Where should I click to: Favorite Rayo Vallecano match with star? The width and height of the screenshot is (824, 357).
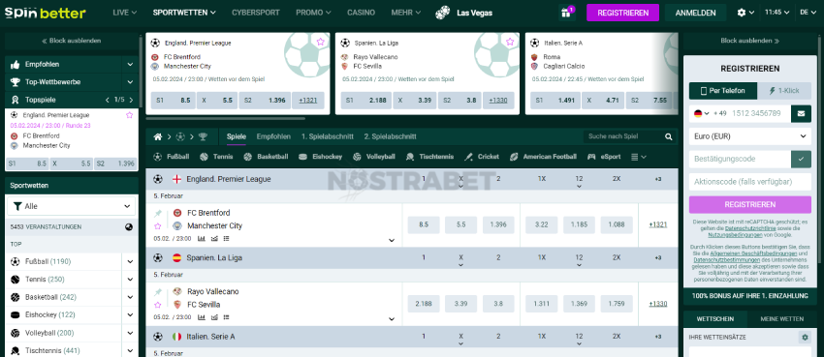[158, 305]
